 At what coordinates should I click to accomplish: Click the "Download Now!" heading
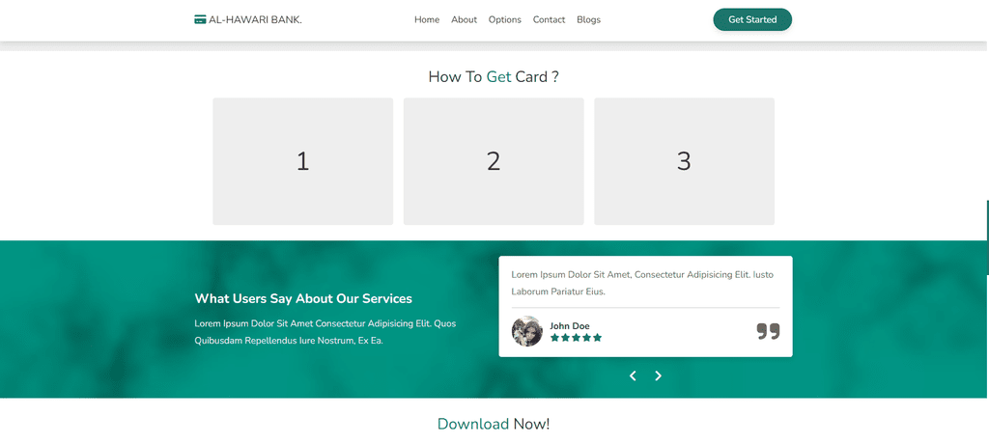[494, 424]
